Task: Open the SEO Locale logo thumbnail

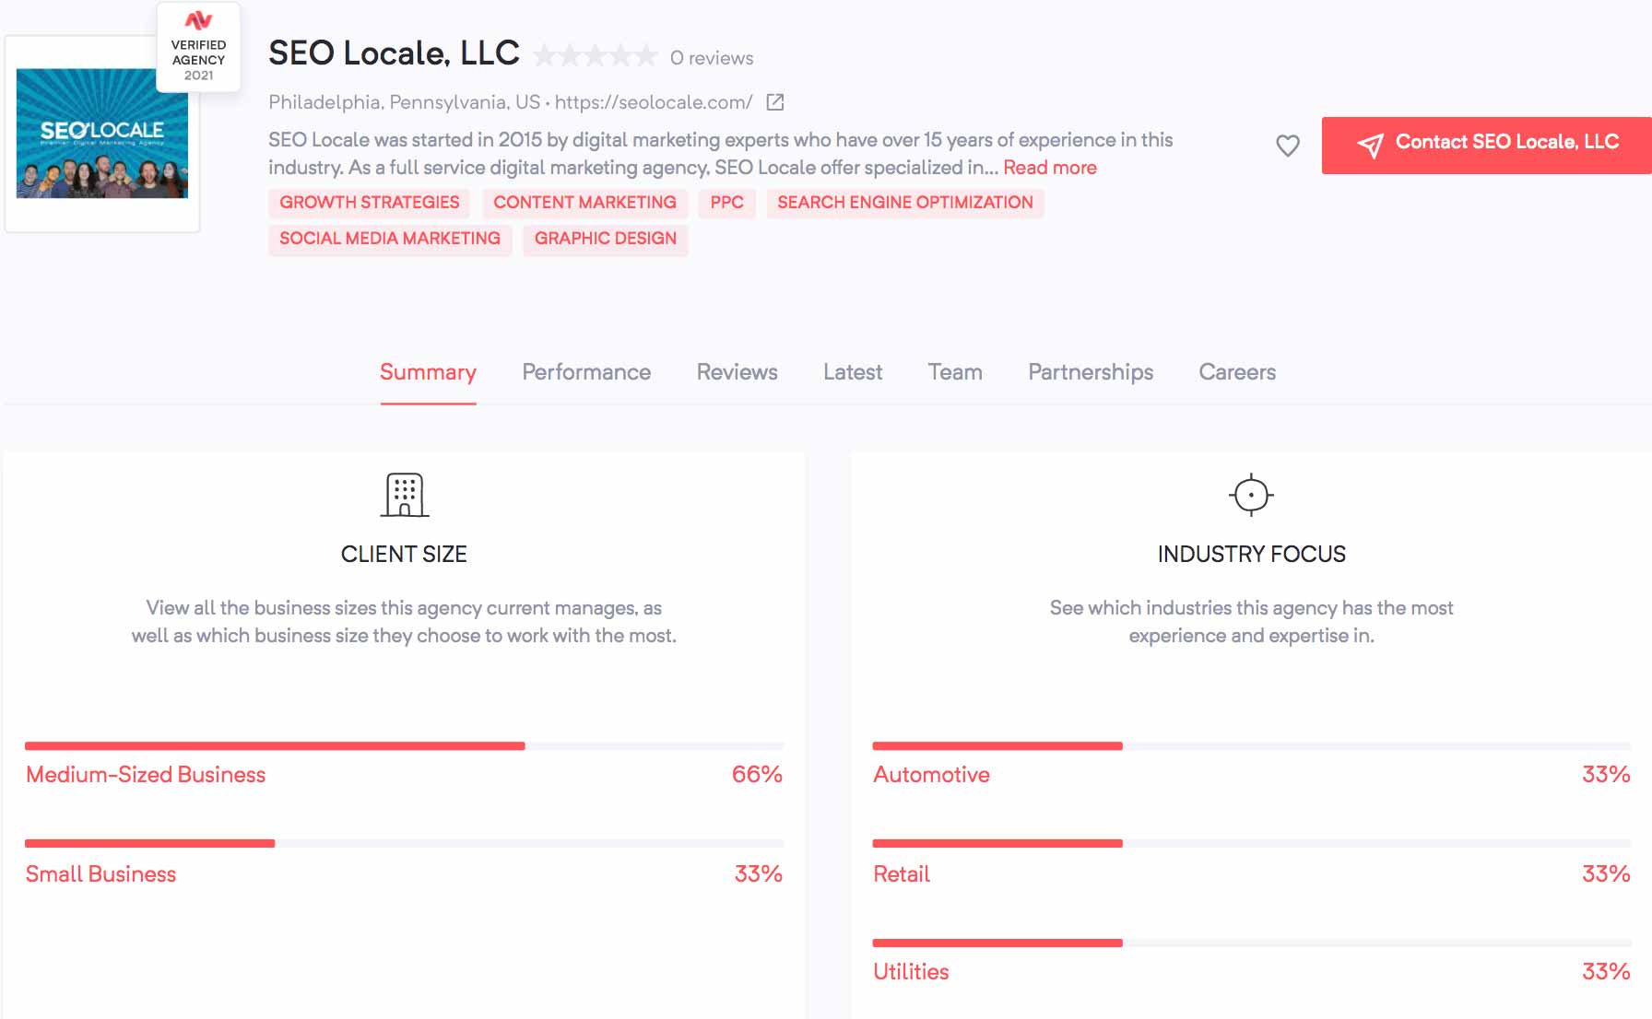Action: [102, 134]
